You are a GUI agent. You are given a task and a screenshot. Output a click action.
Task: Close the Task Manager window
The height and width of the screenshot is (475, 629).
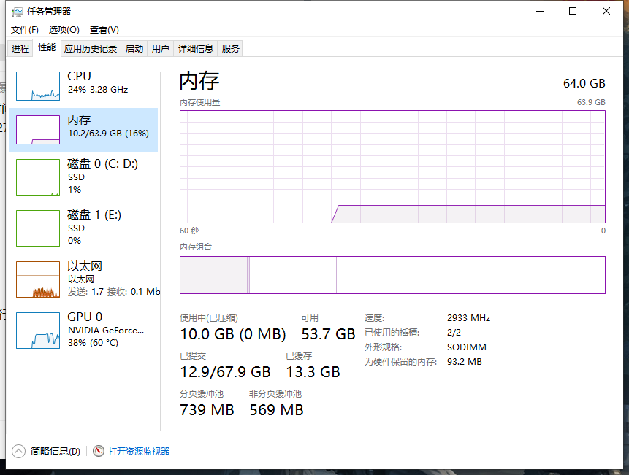(606, 11)
